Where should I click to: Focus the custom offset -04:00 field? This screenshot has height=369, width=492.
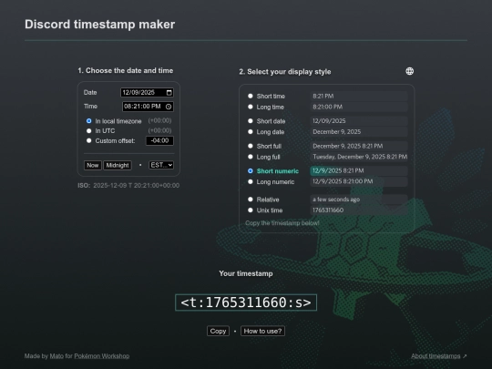[x=159, y=140]
